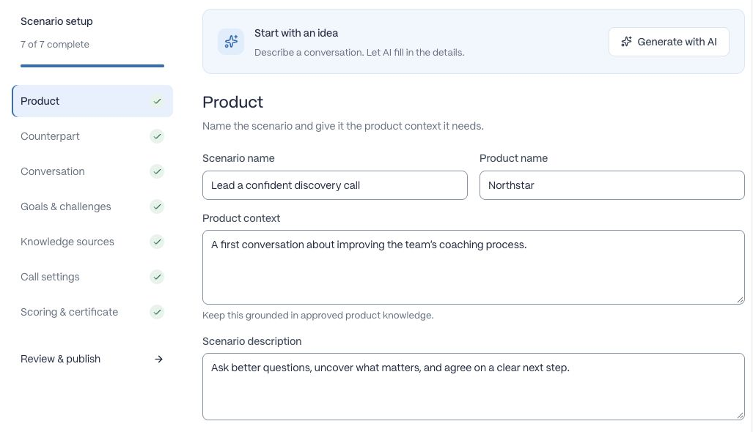Go to the Call settings step
The width and height of the screenshot is (753, 432).
(92, 277)
